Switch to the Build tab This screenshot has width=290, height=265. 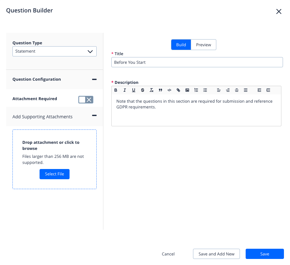181,45
